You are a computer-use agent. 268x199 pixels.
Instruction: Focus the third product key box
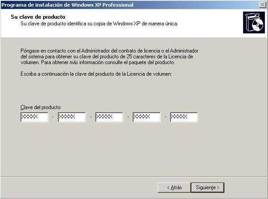[x=109, y=117]
